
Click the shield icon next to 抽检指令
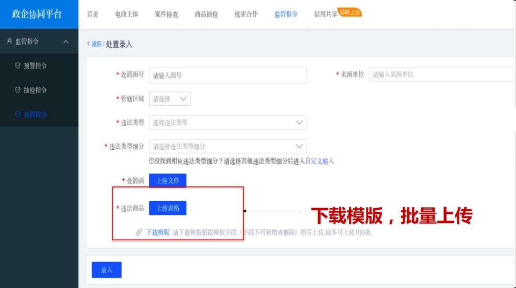click(18, 90)
